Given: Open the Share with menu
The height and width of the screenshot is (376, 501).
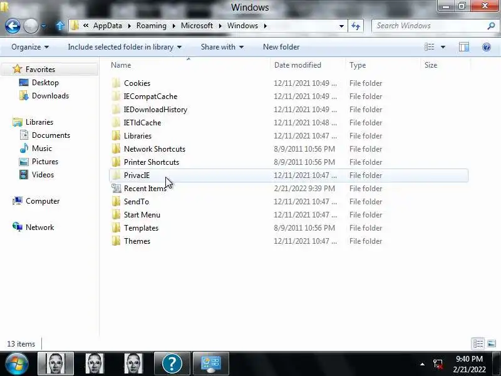Looking at the screenshot, I should coord(222,47).
